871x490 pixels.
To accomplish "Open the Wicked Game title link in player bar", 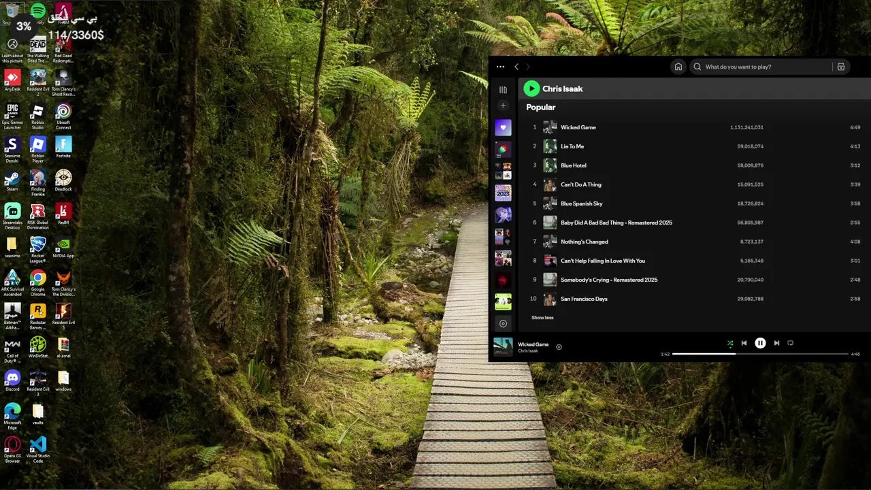I will point(533,344).
